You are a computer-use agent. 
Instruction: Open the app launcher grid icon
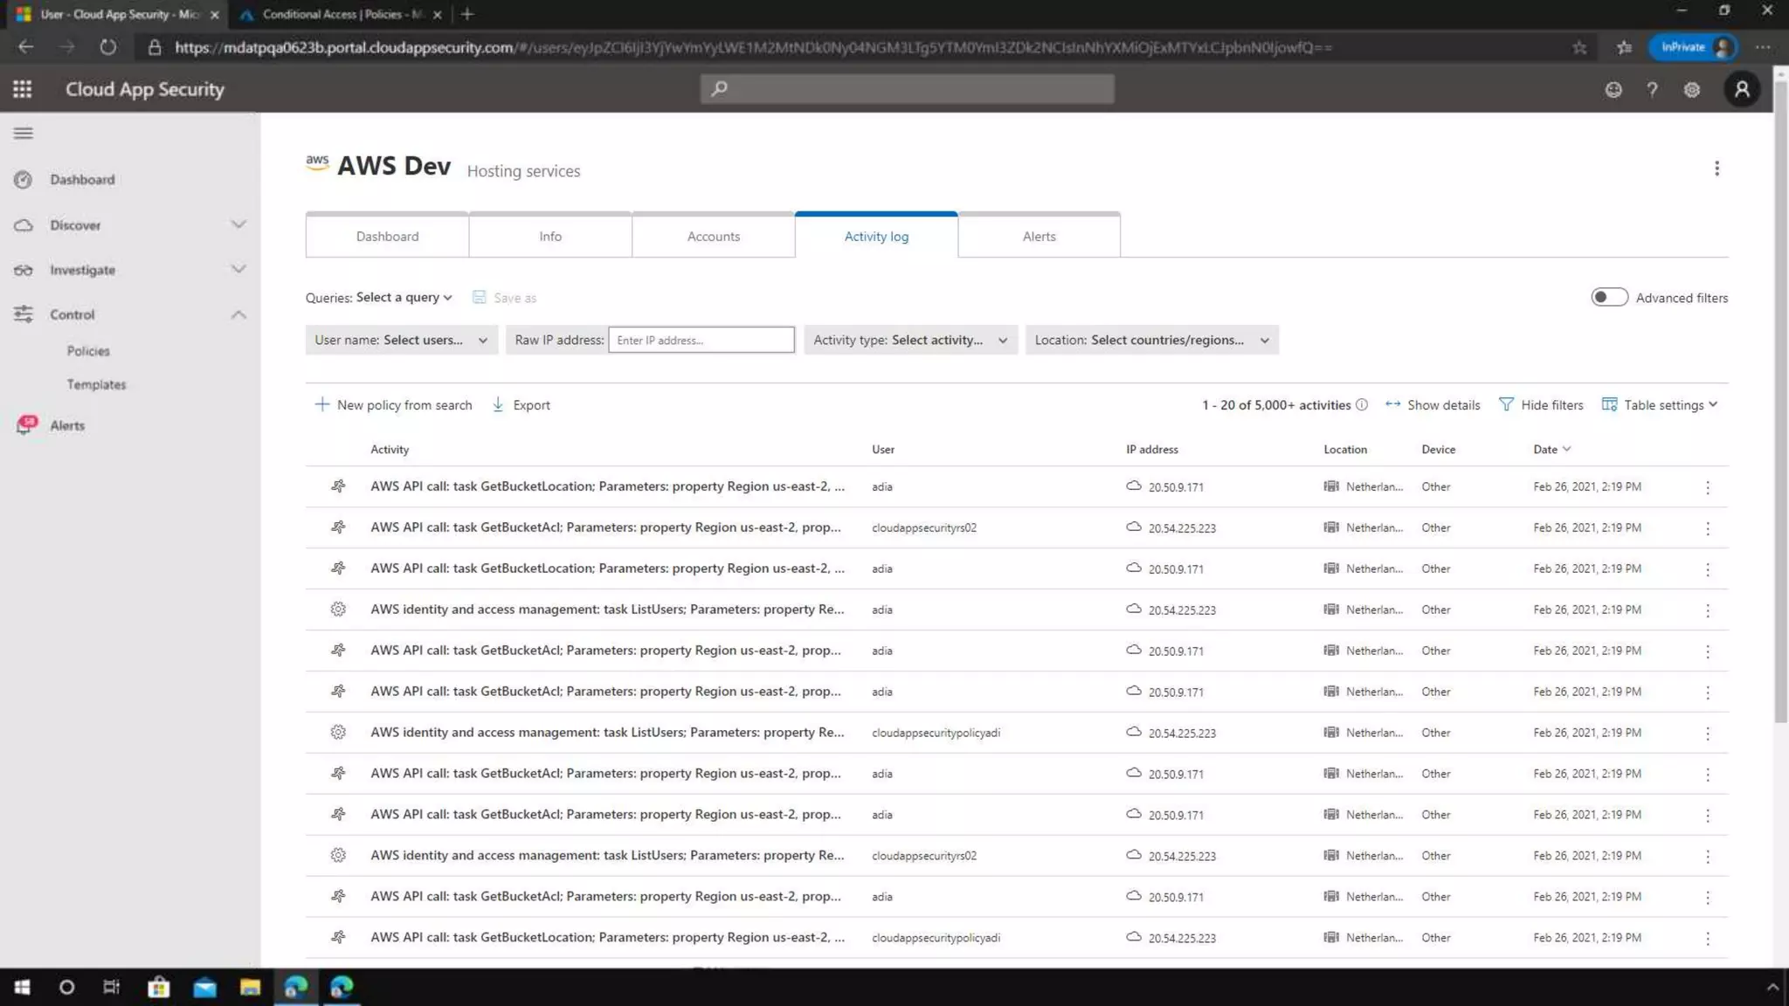(22, 89)
